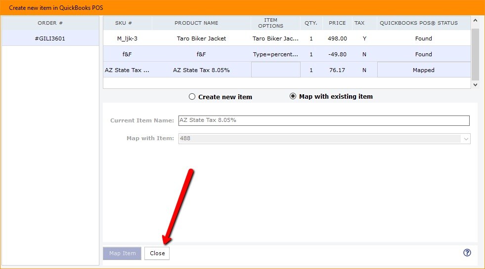Select the Create new item radio button
This screenshot has width=485, height=269.
[x=192, y=97]
